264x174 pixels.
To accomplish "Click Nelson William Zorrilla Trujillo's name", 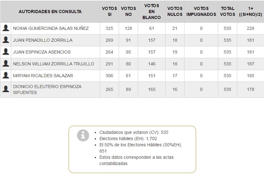I will click(x=54, y=64).
